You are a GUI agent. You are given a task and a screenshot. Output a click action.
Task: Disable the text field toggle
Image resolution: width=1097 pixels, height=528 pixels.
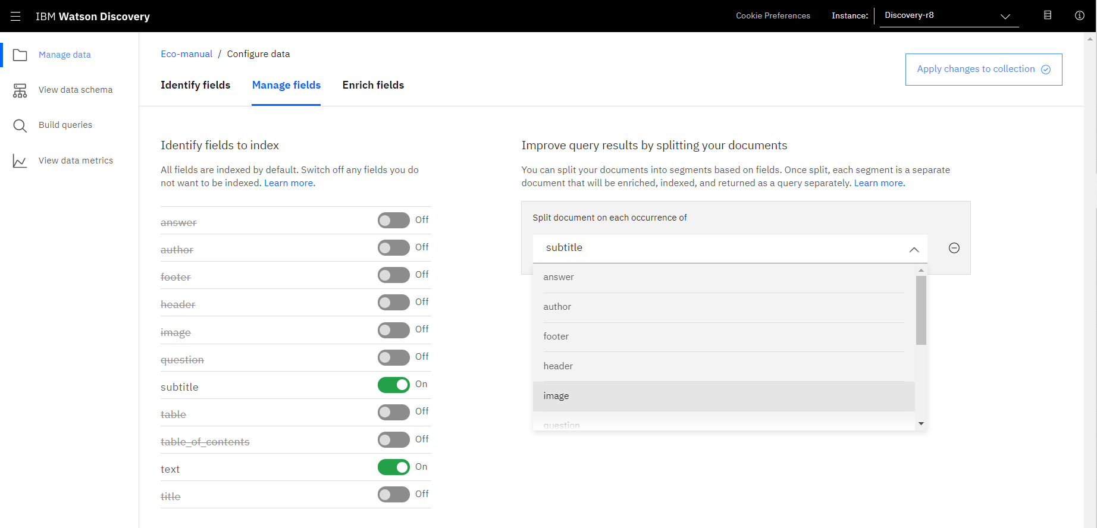click(393, 467)
